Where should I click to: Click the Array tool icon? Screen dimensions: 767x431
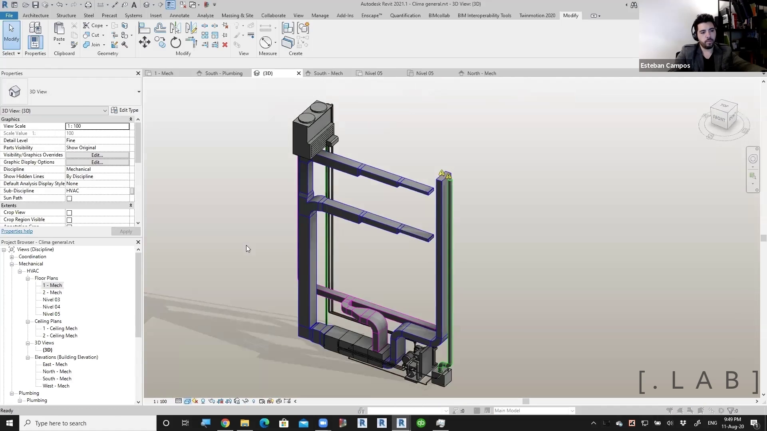pos(205,36)
